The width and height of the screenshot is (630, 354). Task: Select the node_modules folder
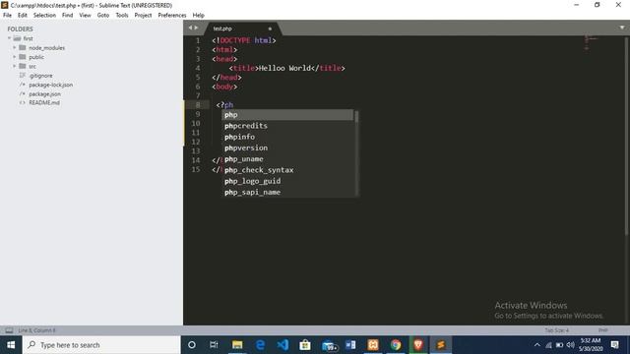coord(46,48)
